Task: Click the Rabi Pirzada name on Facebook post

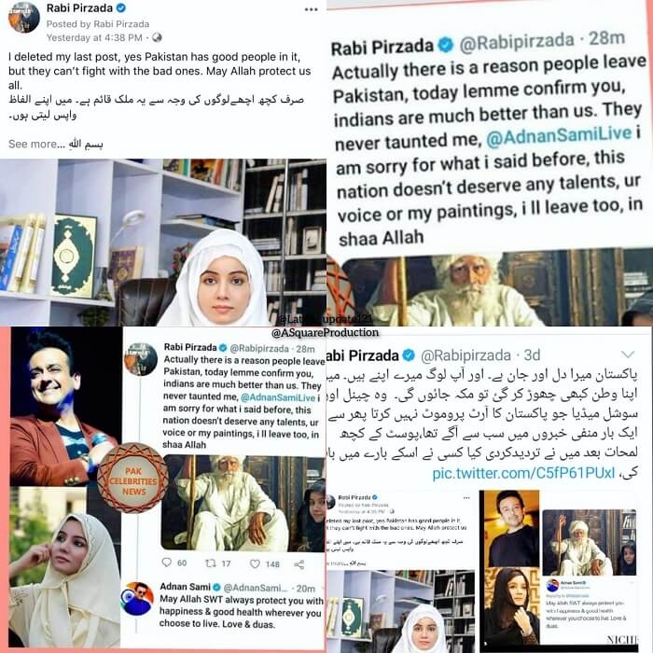Action: [x=79, y=7]
